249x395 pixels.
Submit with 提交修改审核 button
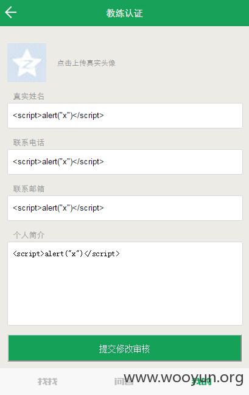click(x=125, y=348)
